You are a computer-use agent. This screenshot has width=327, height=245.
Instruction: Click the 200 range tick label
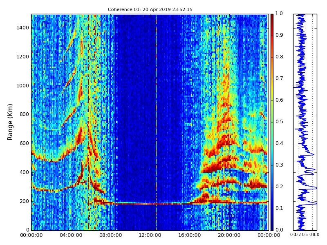pyautogui.click(x=24, y=201)
